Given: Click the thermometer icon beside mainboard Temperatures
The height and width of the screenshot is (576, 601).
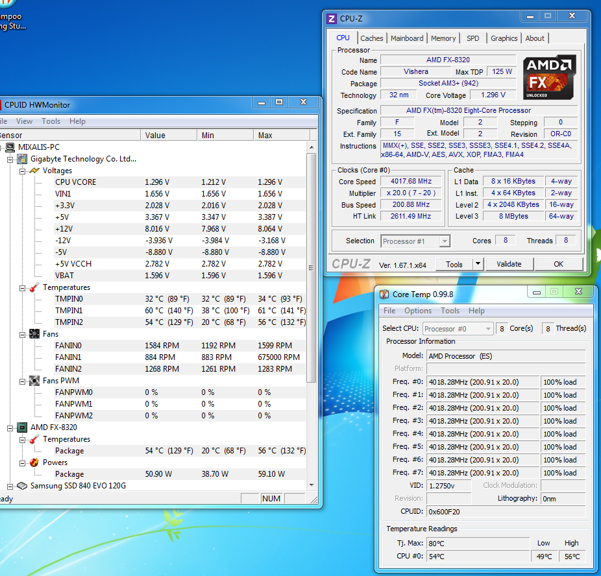Looking at the screenshot, I should tap(34, 287).
